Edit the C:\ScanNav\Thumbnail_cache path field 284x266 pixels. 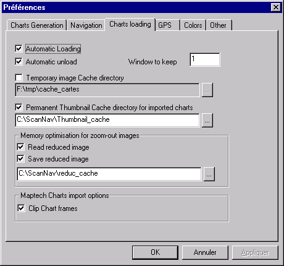(x=107, y=120)
